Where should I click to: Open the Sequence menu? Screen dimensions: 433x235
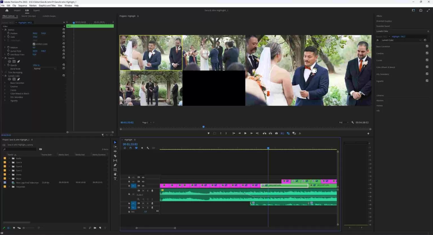(23, 5)
